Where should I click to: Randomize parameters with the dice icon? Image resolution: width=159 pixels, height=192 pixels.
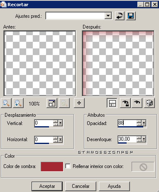149,103
